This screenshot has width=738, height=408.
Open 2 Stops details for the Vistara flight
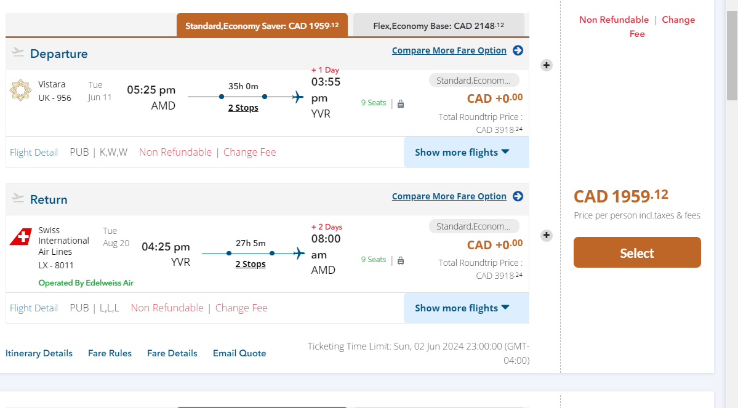[243, 108]
